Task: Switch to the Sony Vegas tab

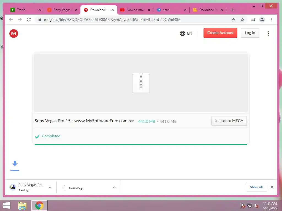Action: click(x=62, y=10)
